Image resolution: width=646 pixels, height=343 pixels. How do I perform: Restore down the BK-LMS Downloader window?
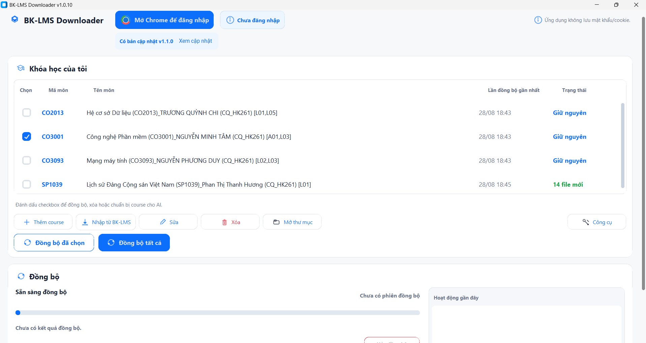point(616,5)
